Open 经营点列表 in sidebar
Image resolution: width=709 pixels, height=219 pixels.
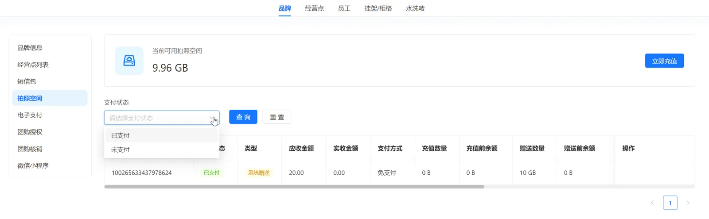[50, 65]
